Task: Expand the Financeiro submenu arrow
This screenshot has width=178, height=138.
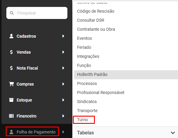Action: pos(63,116)
